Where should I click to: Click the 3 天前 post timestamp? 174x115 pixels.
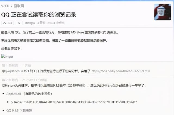[41, 23]
